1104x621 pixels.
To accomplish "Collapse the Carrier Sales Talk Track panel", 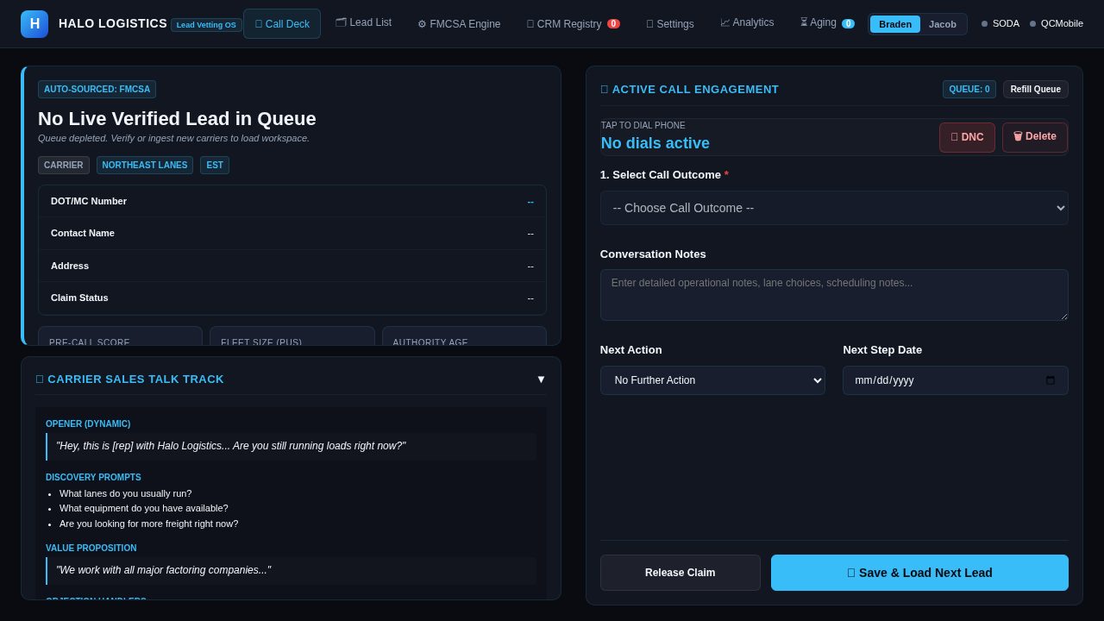I will pos(541,379).
